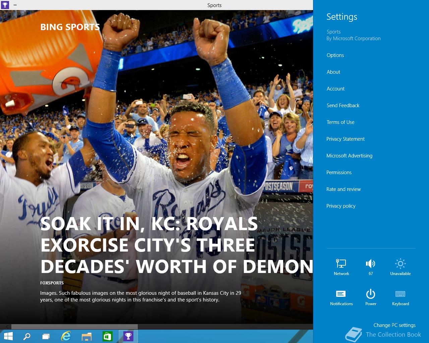Open File Explorer from taskbar
This screenshot has height=343, width=429.
[86, 336]
